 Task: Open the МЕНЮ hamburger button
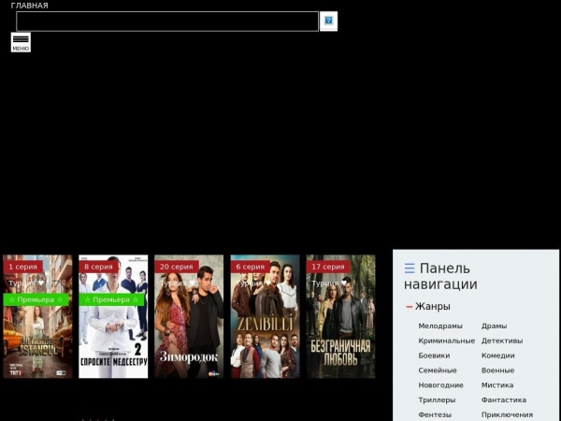pos(21,42)
